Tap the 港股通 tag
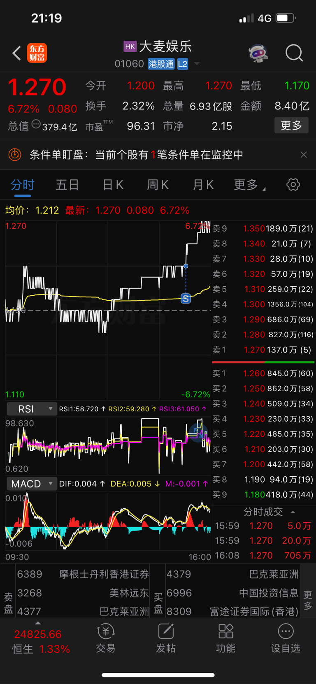The image size is (316, 684). click(x=161, y=64)
